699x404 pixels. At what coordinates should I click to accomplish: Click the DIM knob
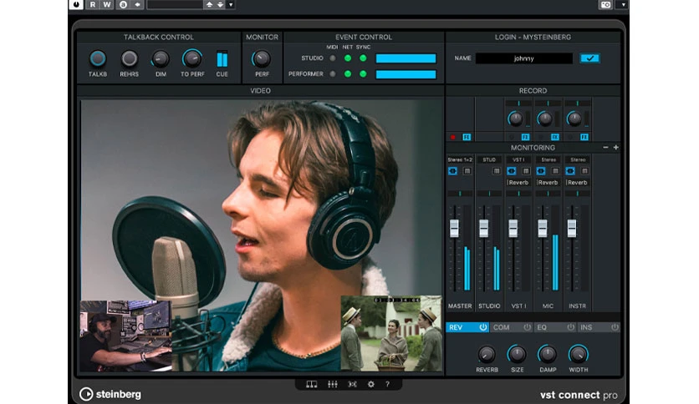pyautogui.click(x=161, y=58)
